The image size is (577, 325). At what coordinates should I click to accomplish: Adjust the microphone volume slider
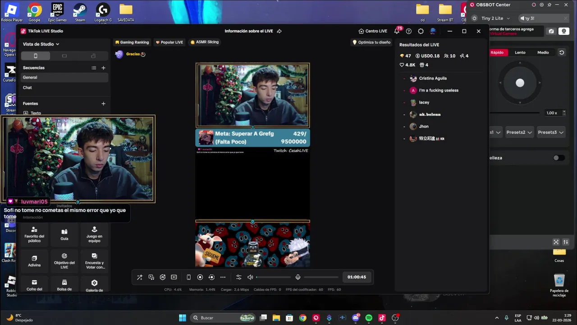(321, 277)
